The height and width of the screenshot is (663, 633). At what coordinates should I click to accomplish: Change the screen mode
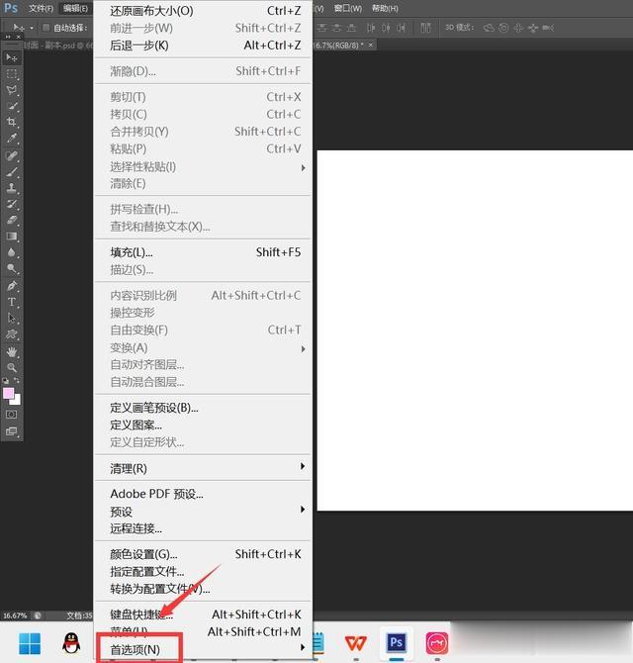pyautogui.click(x=12, y=431)
